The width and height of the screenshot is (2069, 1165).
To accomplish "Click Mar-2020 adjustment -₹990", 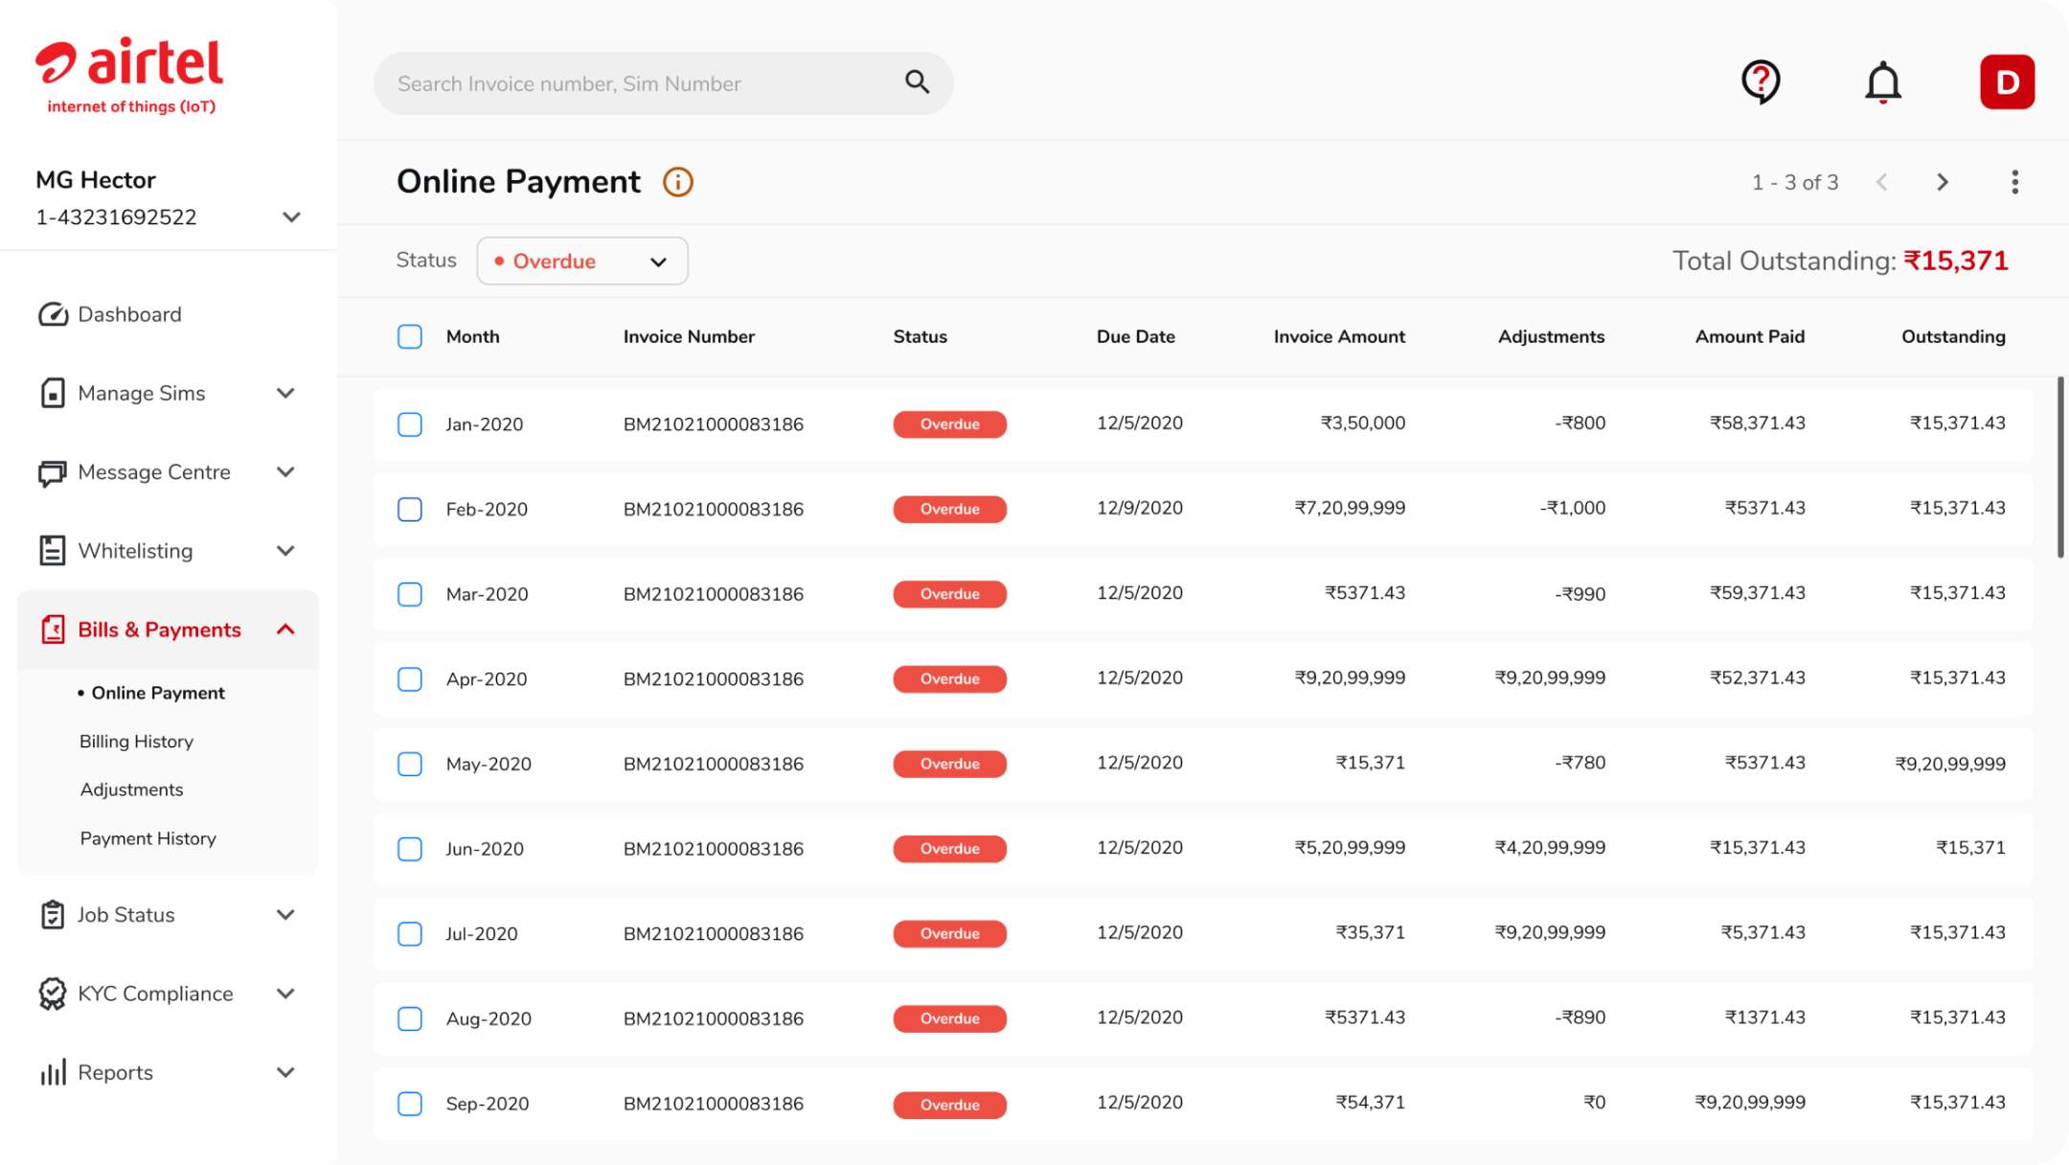I will tap(1580, 593).
